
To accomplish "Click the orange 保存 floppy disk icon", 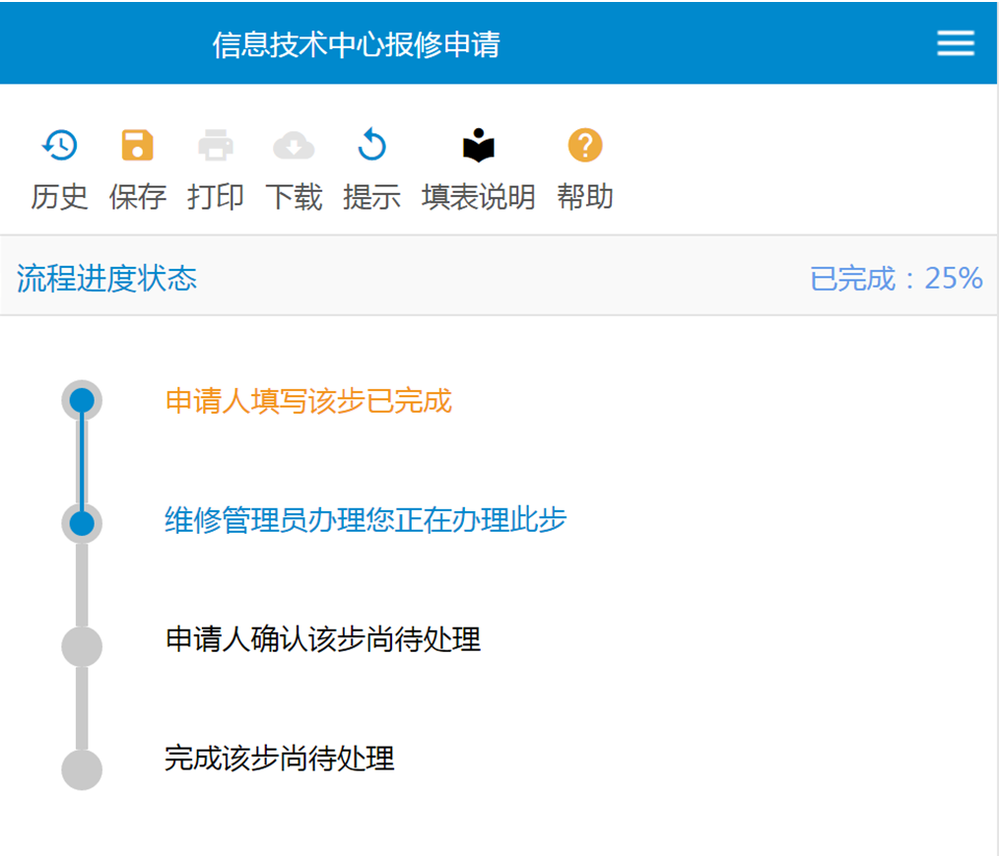I will pos(138,146).
